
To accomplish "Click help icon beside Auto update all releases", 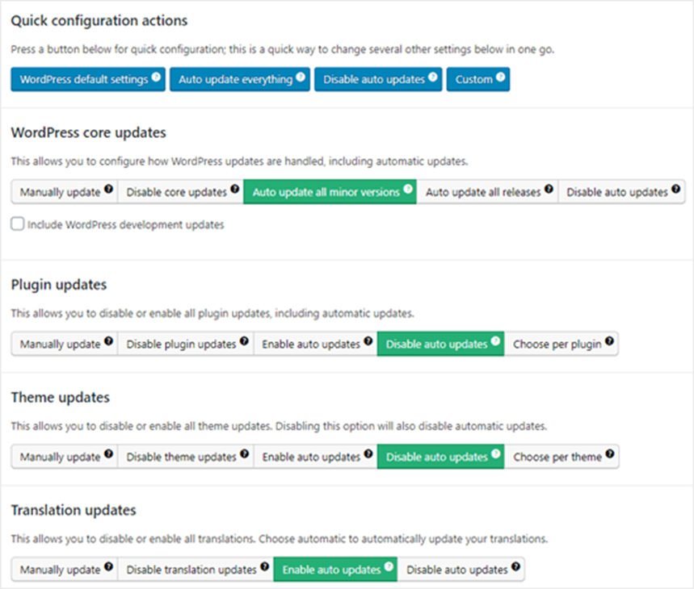I will point(549,189).
